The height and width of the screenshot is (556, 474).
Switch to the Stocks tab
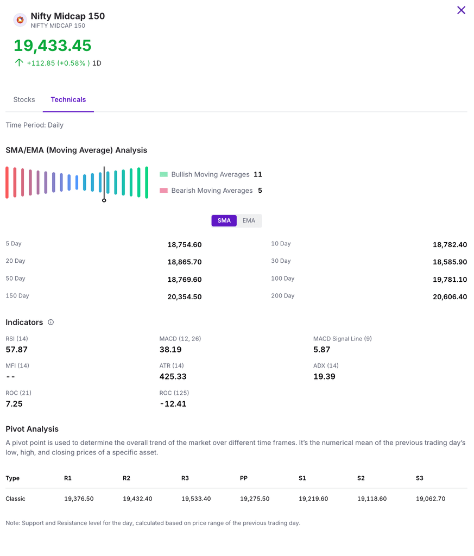(24, 100)
